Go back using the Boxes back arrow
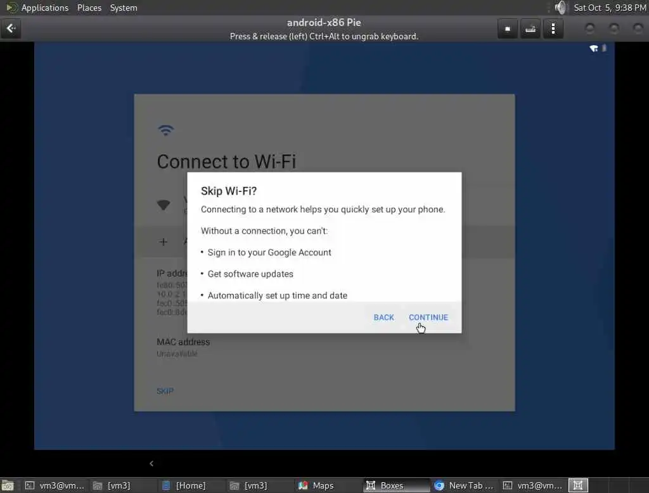The image size is (649, 493). pyautogui.click(x=11, y=29)
